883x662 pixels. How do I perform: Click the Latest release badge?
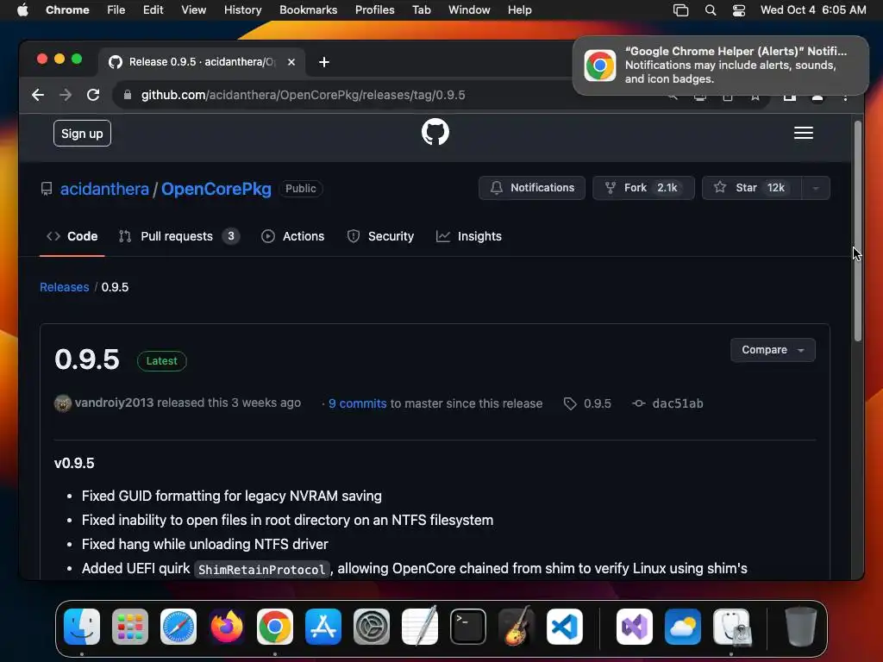tap(161, 361)
